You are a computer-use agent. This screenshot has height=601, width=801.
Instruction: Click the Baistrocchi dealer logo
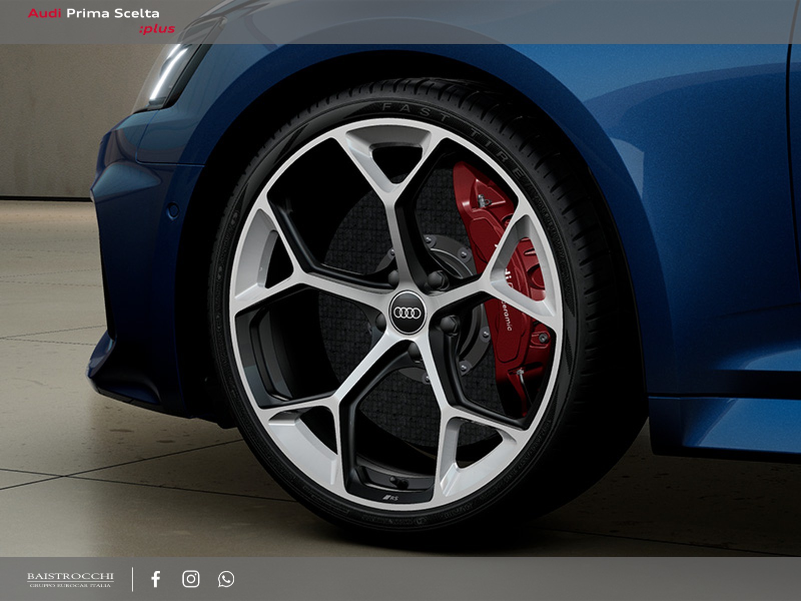(70, 576)
